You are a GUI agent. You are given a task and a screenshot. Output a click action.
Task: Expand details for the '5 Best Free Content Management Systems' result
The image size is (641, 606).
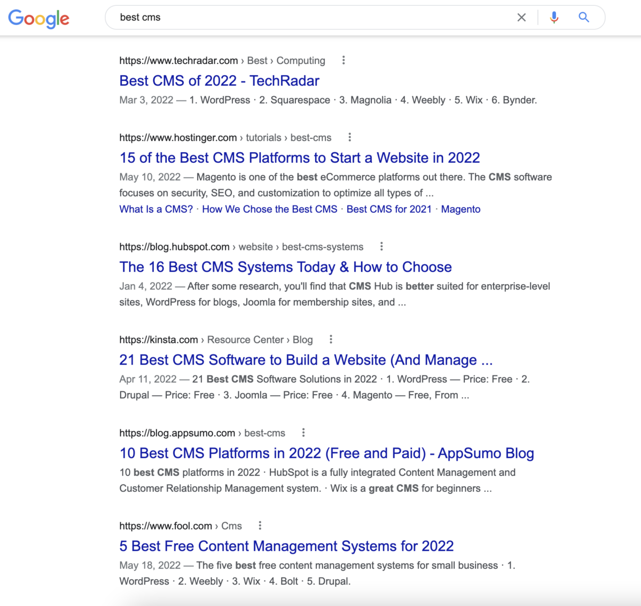260,525
